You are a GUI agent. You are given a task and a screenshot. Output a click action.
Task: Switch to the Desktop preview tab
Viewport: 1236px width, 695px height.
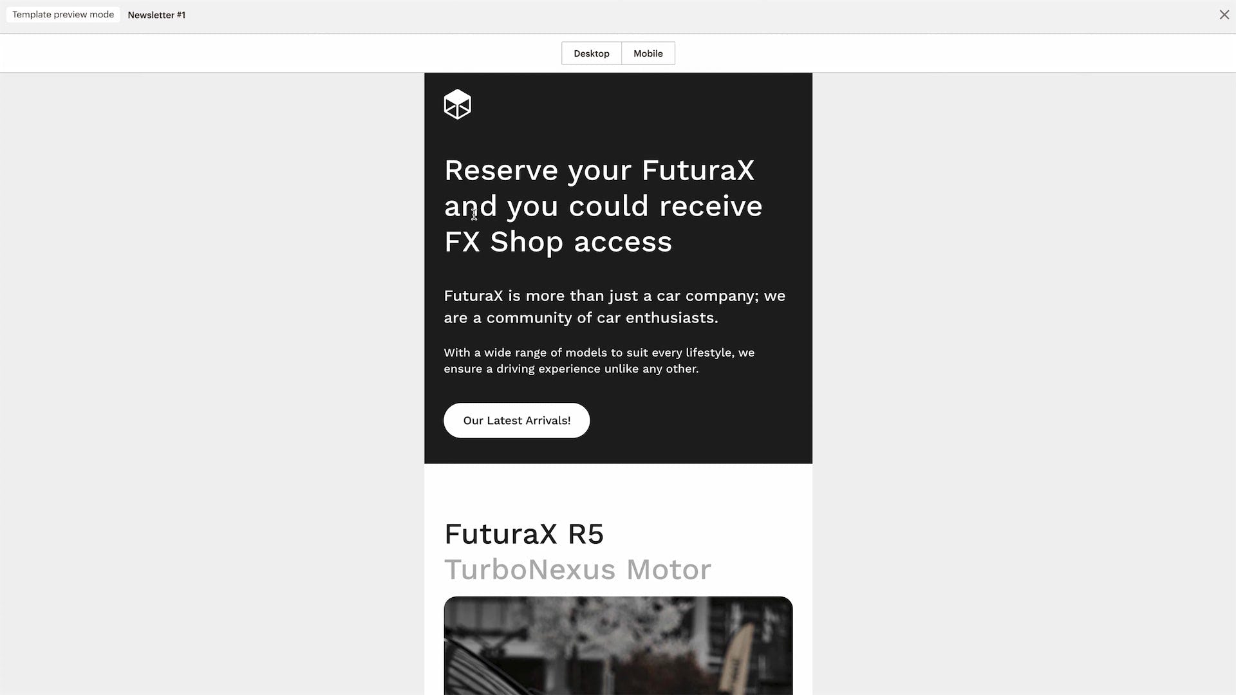pos(591,53)
